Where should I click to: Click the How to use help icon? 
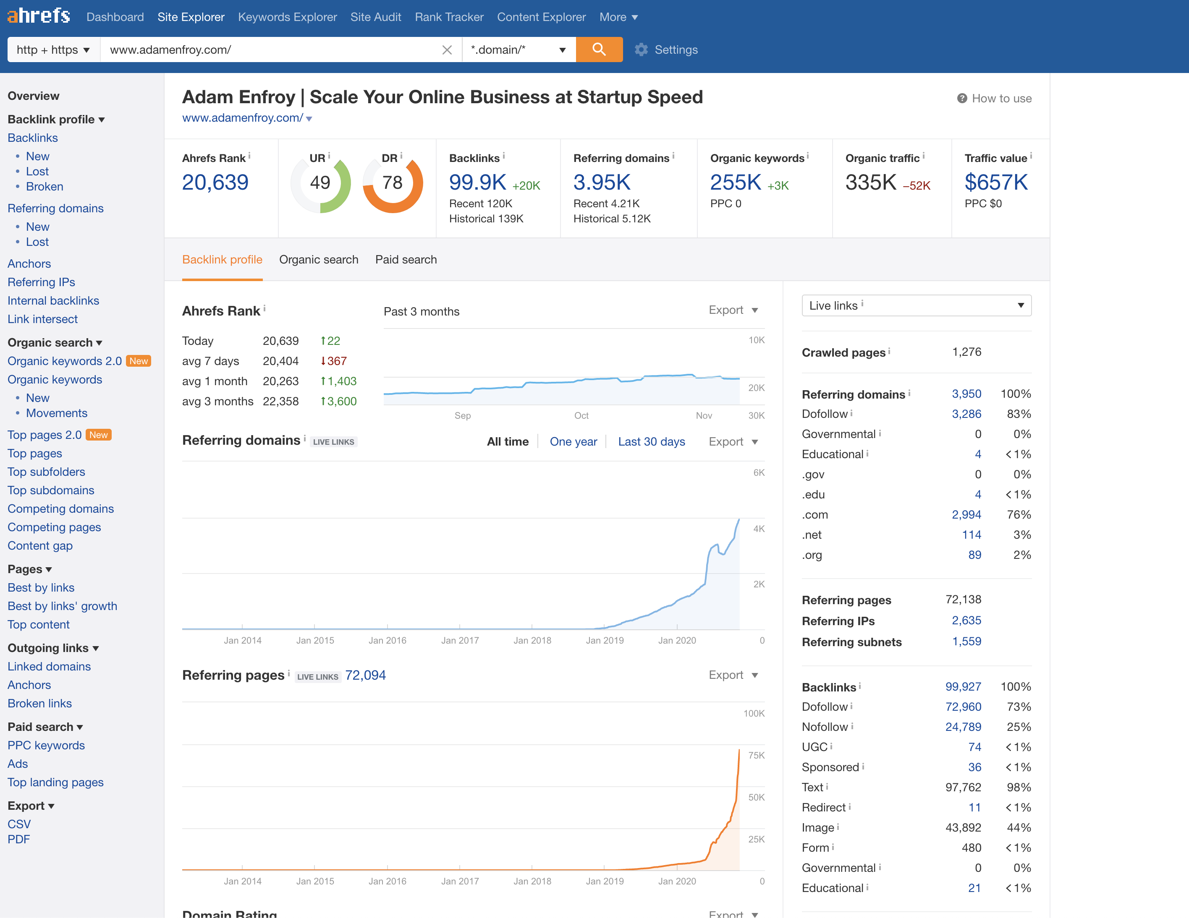(x=962, y=99)
